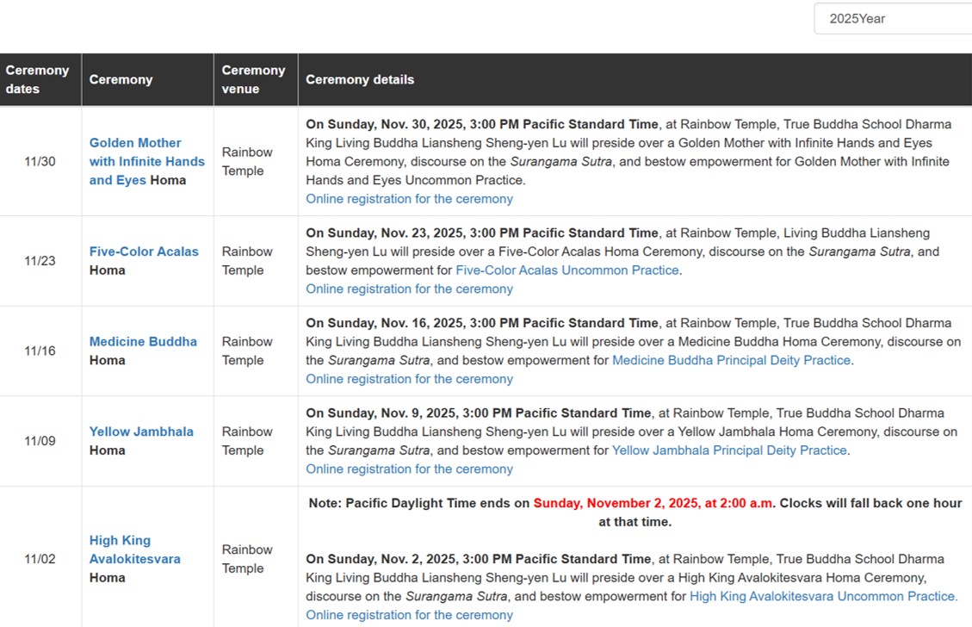The width and height of the screenshot is (972, 627).
Task: Click online registration for Nov. 9 ceremony
Action: [x=409, y=469]
